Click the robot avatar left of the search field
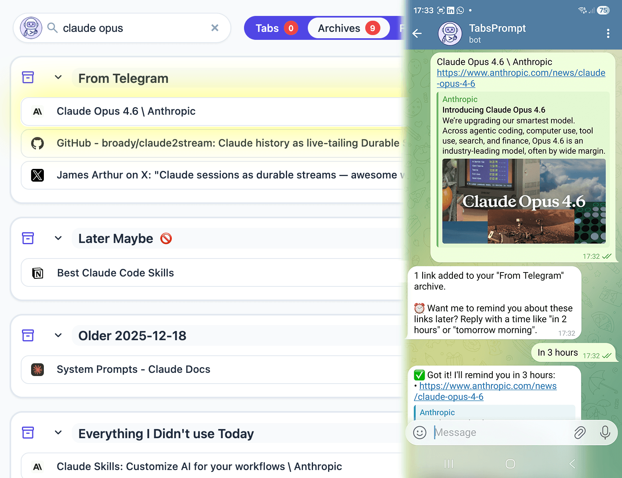The height and width of the screenshot is (478, 622). click(x=31, y=28)
